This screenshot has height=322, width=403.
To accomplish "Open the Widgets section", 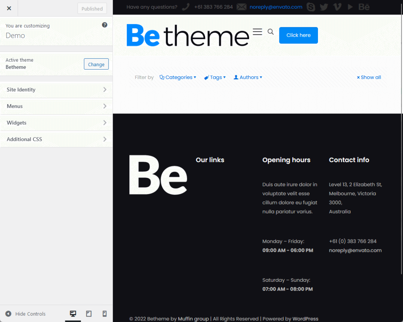I will point(56,122).
